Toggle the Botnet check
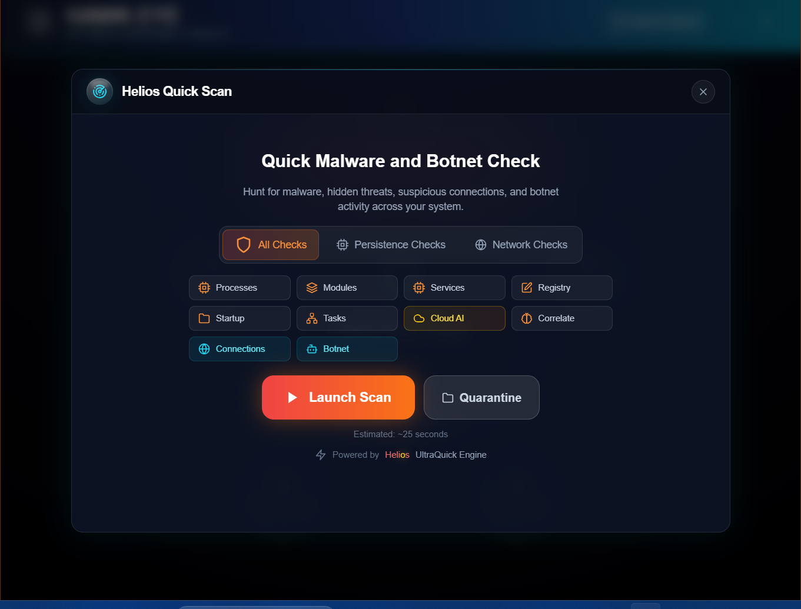Screen dimensions: 801x609 click(347, 349)
